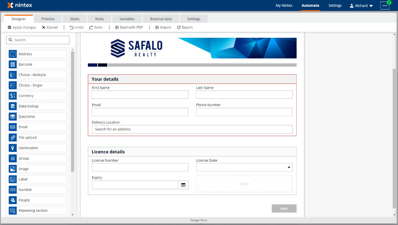Focus the controls Search field
This screenshot has height=225, width=398.
click(38, 40)
